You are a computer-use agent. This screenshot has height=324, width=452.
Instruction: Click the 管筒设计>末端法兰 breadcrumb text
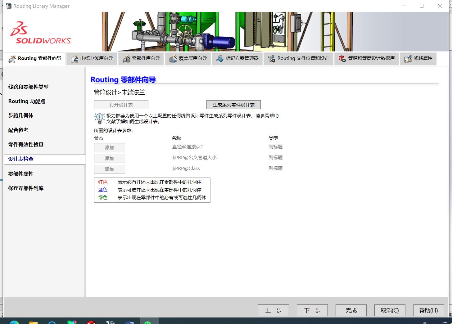[x=120, y=92]
